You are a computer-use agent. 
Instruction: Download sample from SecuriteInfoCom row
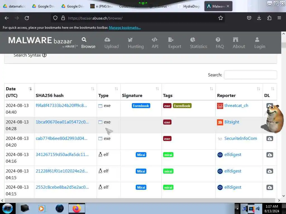pos(270,139)
